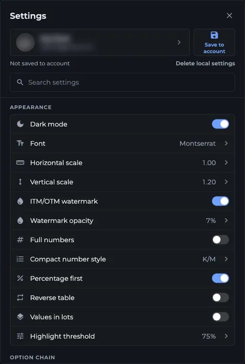Click Save to account label
This screenshot has width=245, height=364.
click(214, 48)
